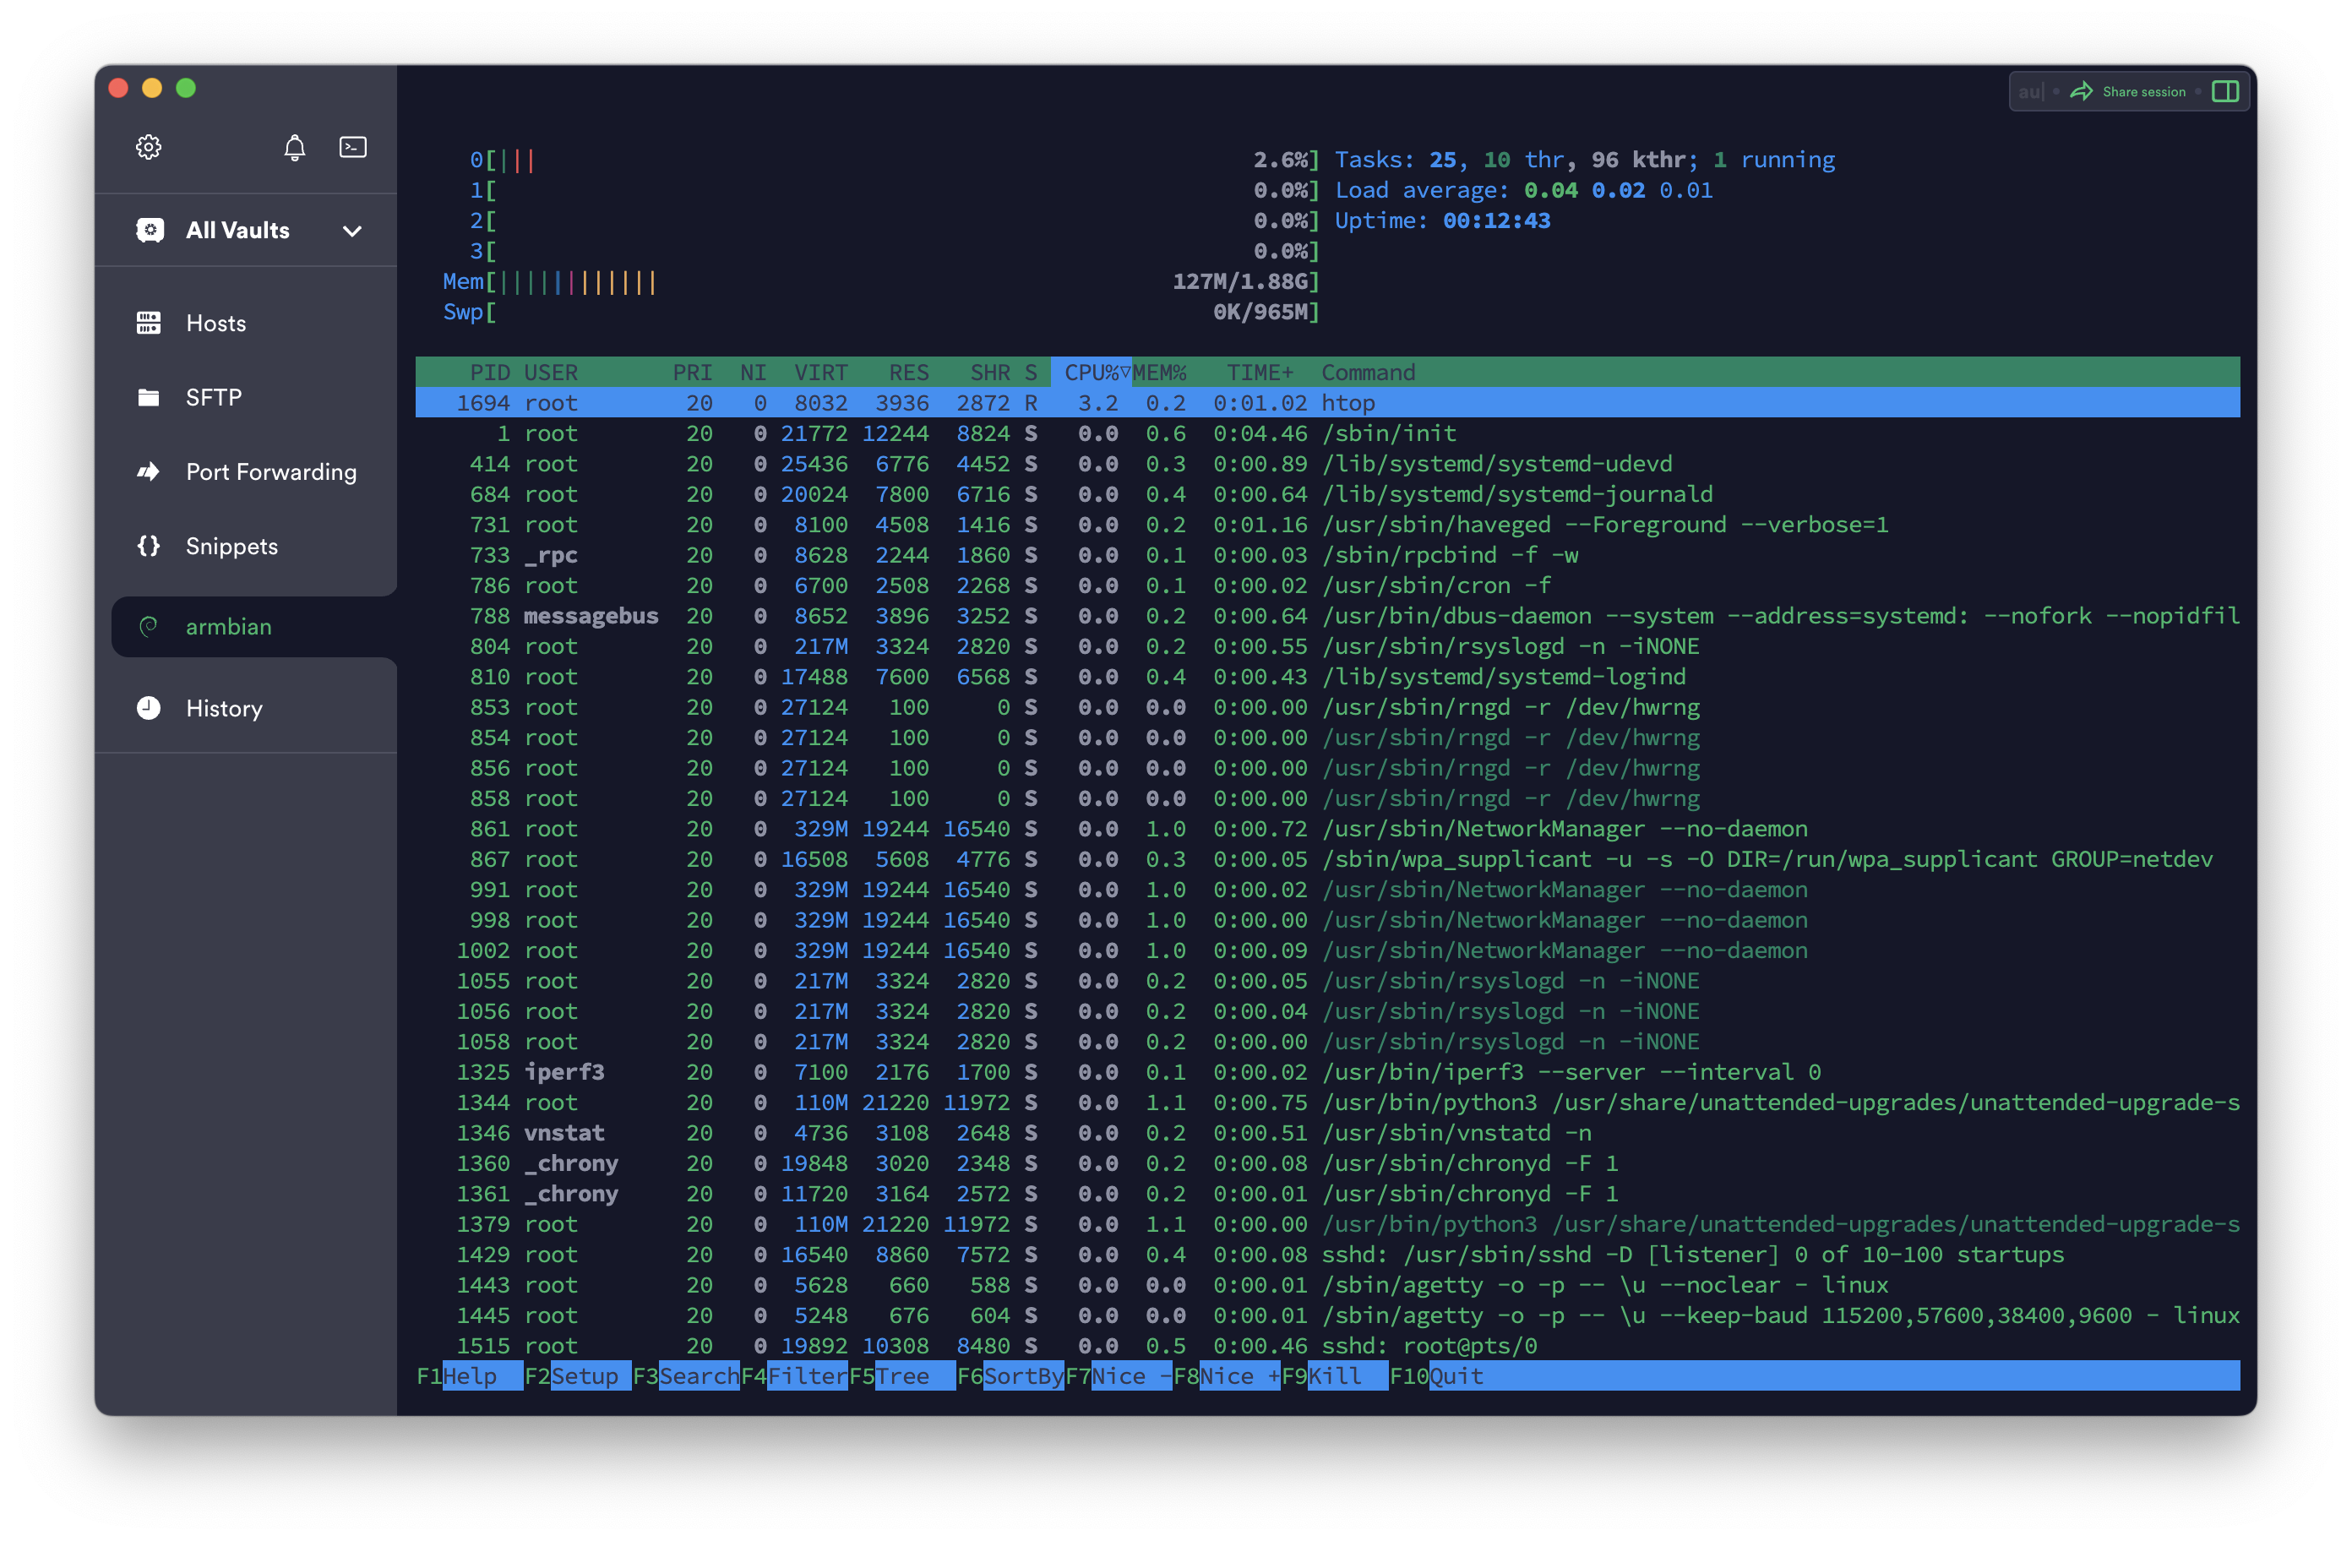Open the Snippets section

pyautogui.click(x=231, y=546)
